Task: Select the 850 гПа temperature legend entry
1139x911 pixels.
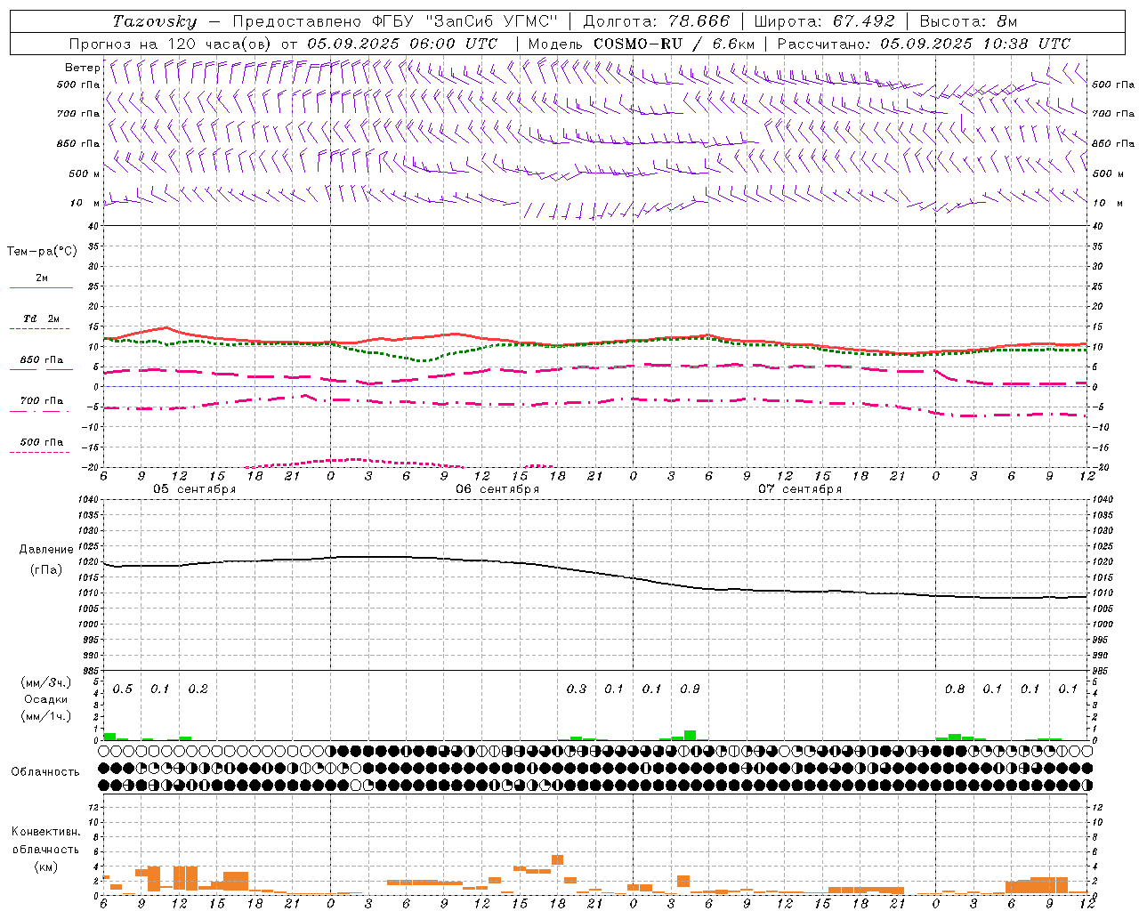Action: click(x=42, y=360)
